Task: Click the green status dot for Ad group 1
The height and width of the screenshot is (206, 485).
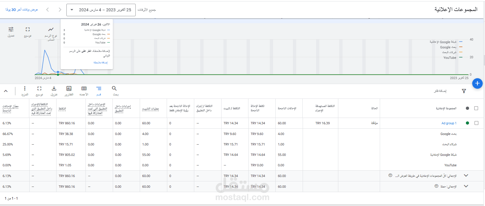Action: [x=467, y=123]
